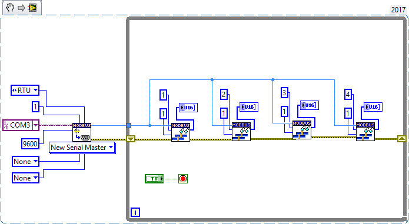409x224 pixels.
Task: Click the loop iteration terminal i
Action: tap(135, 212)
